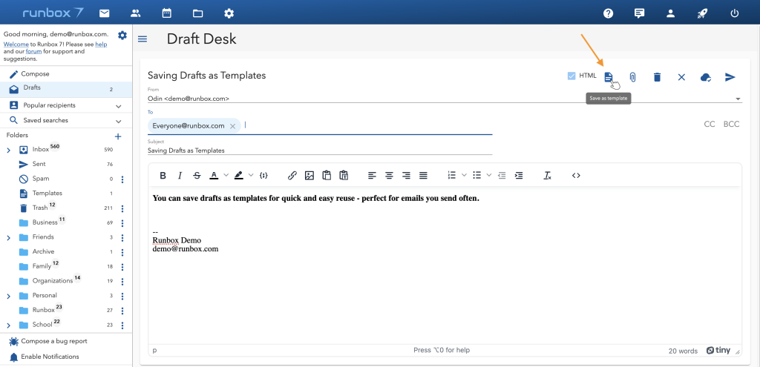Follow the forum link
The width and height of the screenshot is (760, 367).
coord(33,51)
